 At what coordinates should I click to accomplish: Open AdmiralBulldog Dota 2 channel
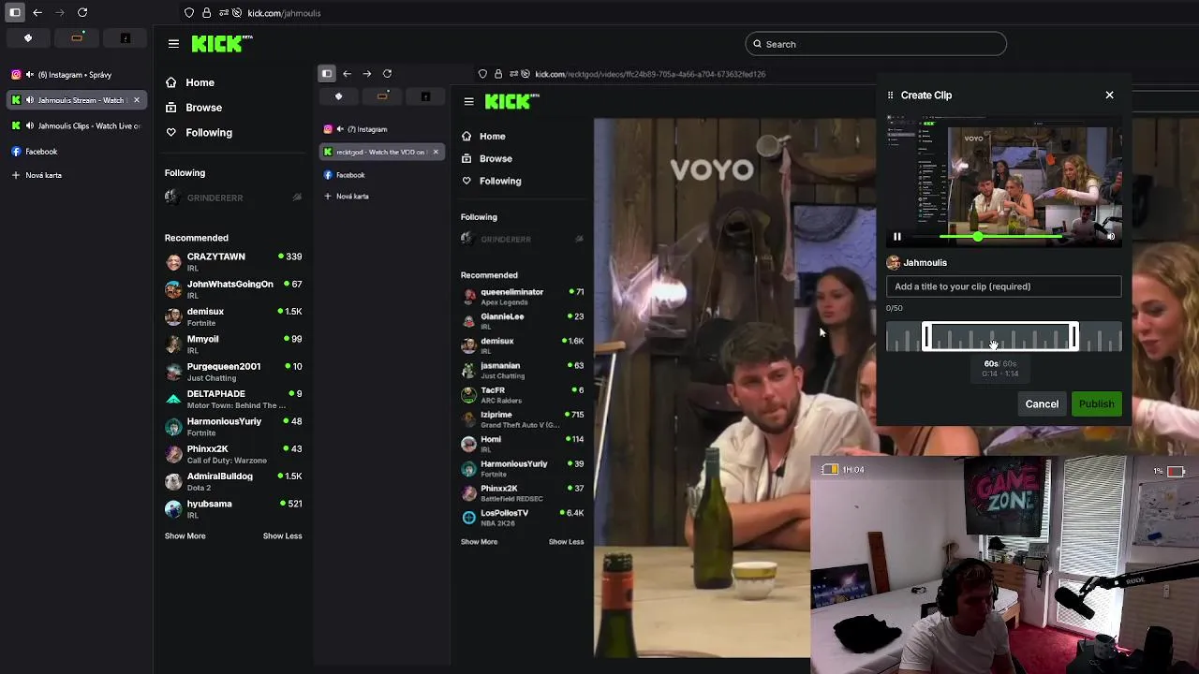(x=232, y=481)
